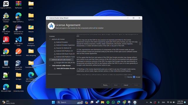This screenshot has height=105, width=188.
Task: Open File Explorer from taskbar
Action: tap(103, 102)
